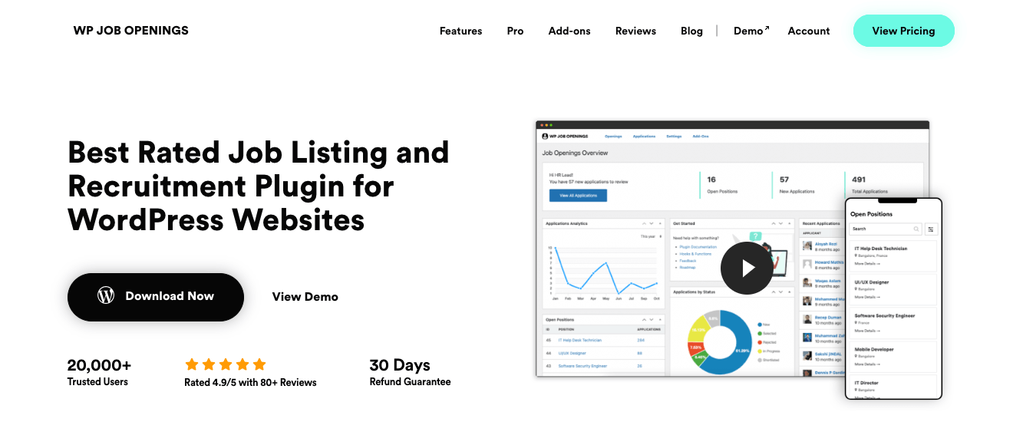Screen dimensions: 1013x445
Task: Click the WP Job Openings site logo
Action: (x=130, y=31)
